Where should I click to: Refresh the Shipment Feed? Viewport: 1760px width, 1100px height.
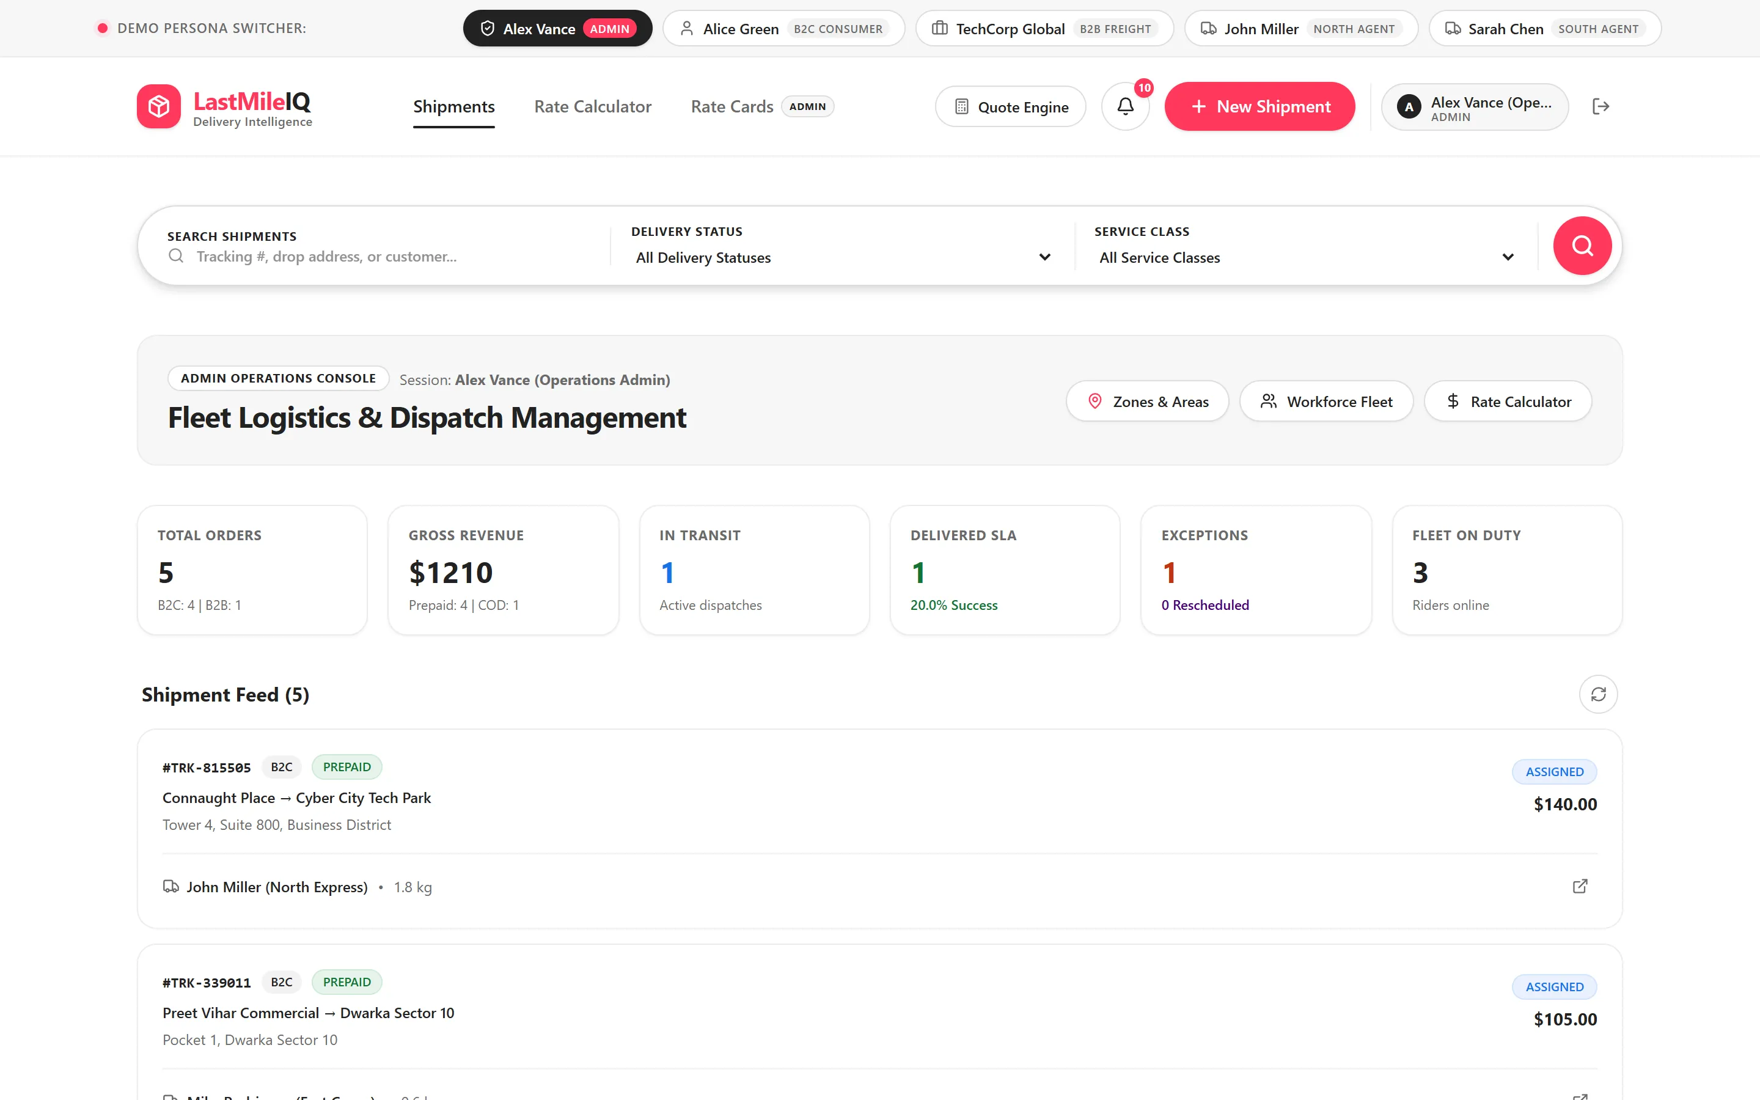coord(1598,694)
